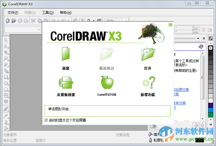Click the Cut scissors toolbar icon
The image size is (216, 146).
pyautogui.click(x=33, y=21)
